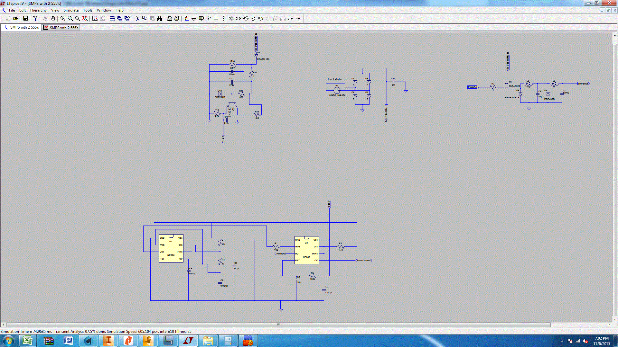Open the Find binoculars tool
This screenshot has width=618, height=347.
tap(159, 19)
